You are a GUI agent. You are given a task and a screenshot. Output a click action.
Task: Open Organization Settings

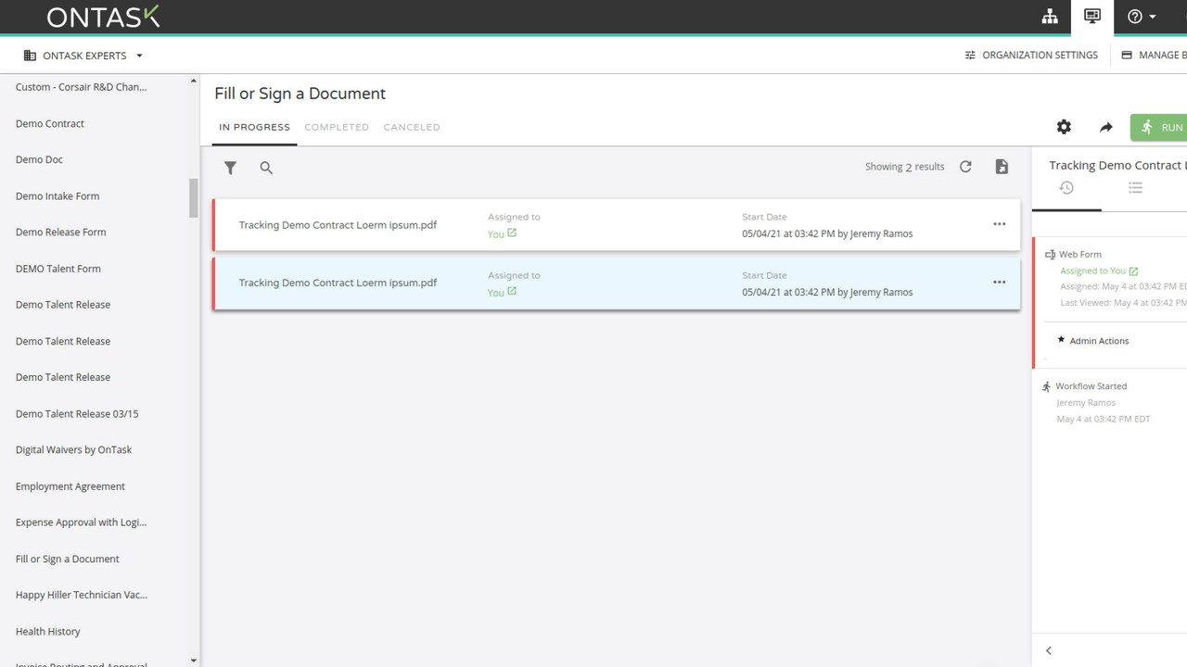click(x=1031, y=56)
